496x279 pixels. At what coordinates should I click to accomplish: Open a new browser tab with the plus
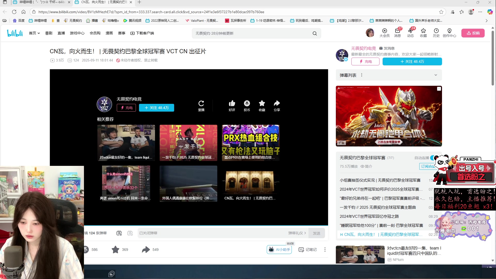point(139,2)
